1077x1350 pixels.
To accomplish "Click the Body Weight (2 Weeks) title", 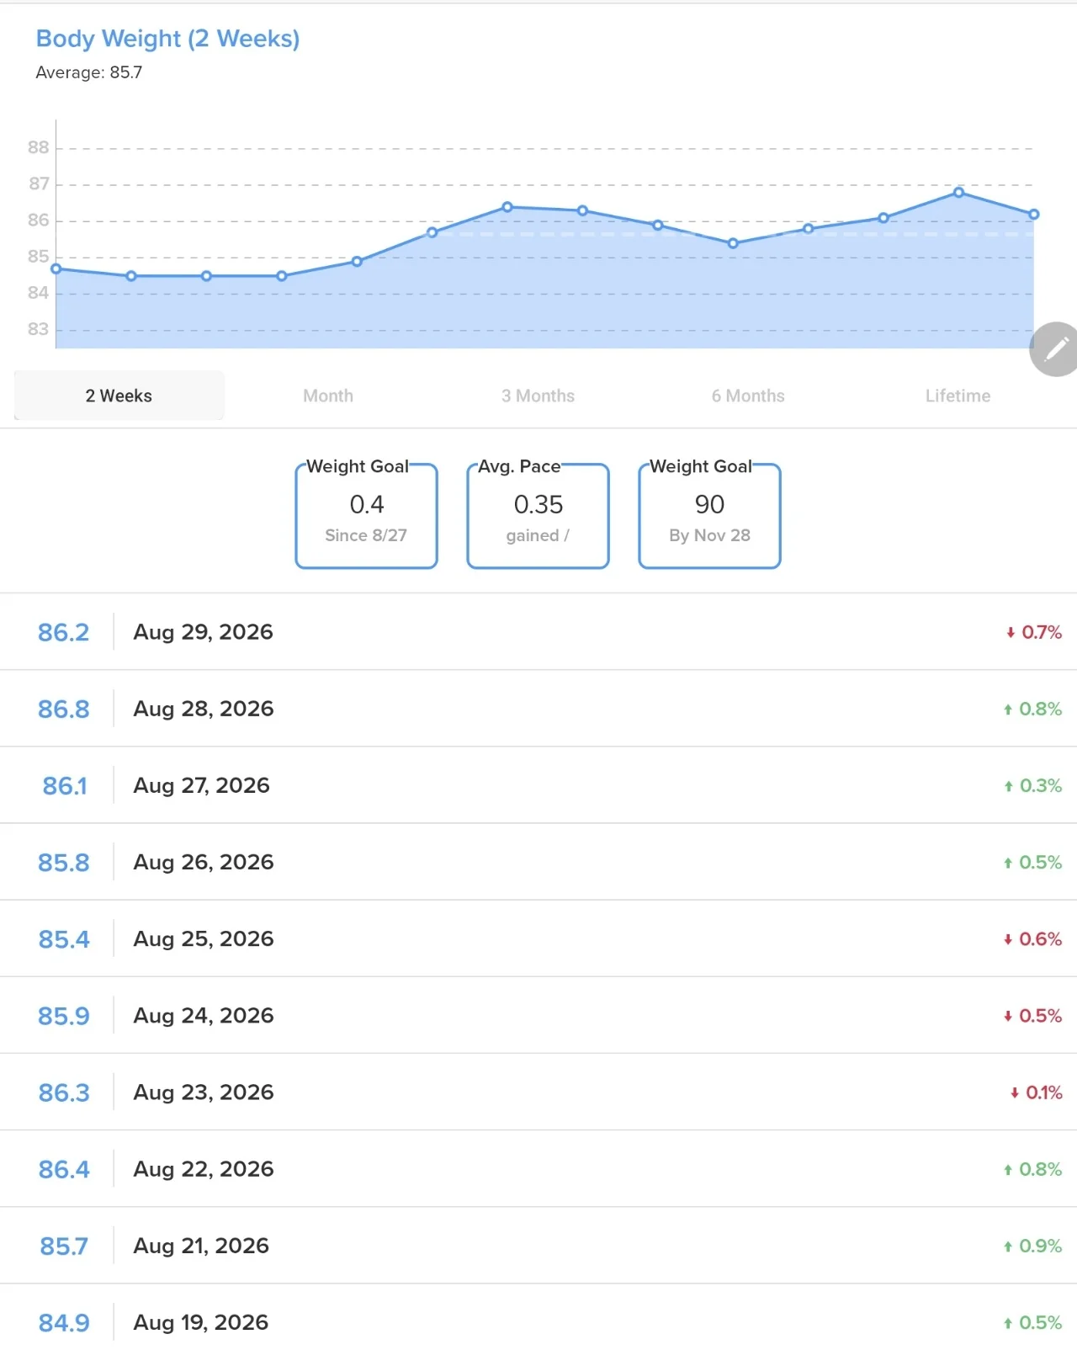I will coord(167,39).
